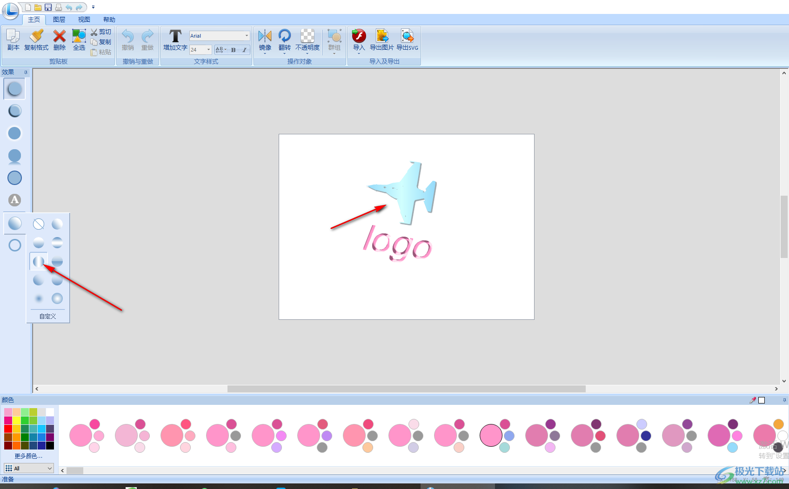Screen dimensions: 789x489
Task: Switch to the Layers (图层) tab
Action: coord(59,20)
